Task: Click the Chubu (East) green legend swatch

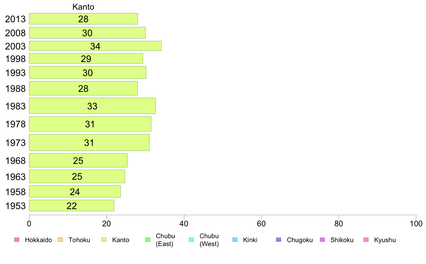Action: point(148,240)
